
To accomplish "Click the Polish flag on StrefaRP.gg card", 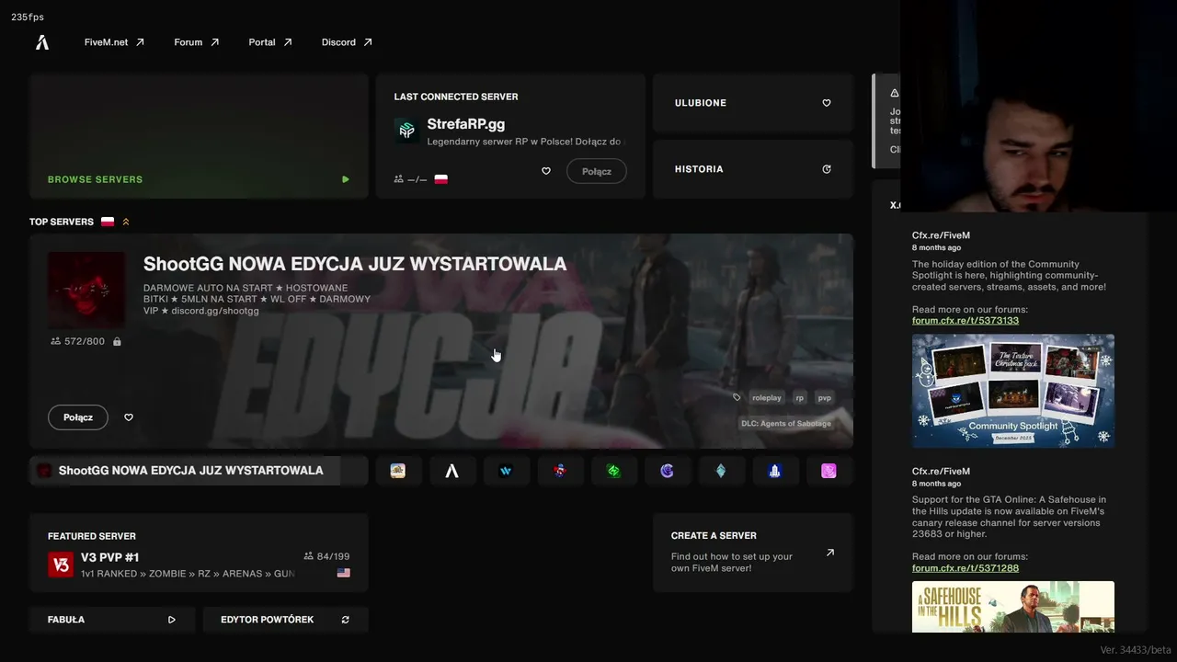I will [441, 179].
